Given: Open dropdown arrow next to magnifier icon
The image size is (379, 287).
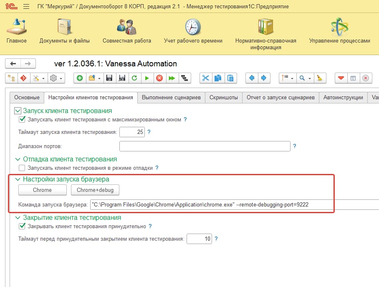Looking at the screenshot, I should pyautogui.click(x=310, y=78).
